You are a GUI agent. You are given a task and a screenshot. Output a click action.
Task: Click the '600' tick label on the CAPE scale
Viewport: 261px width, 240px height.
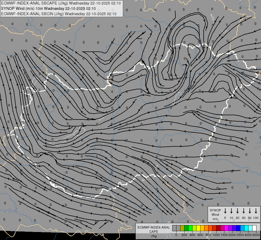(x=200, y=235)
